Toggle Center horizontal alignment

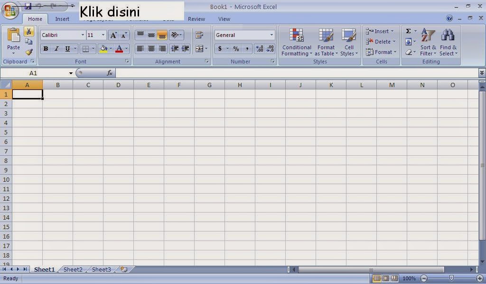(x=151, y=49)
